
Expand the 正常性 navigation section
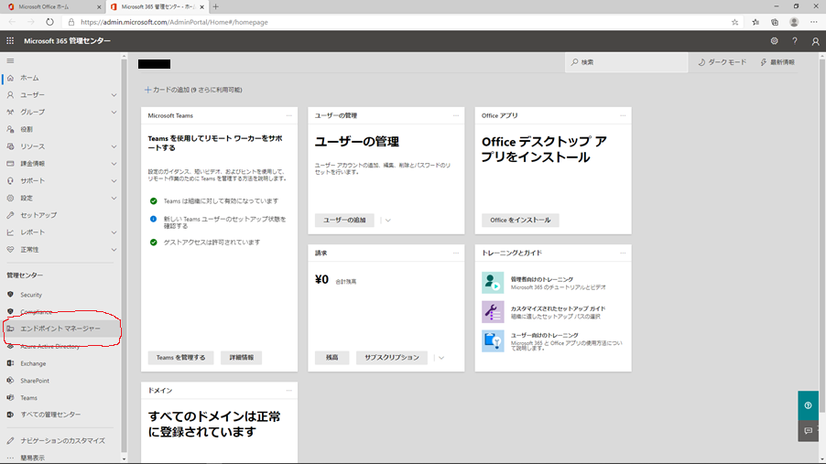pyautogui.click(x=114, y=250)
